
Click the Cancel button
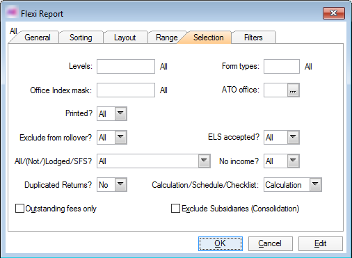point(271,243)
